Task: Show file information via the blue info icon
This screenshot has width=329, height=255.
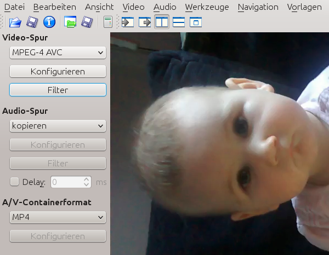Action: coord(49,22)
